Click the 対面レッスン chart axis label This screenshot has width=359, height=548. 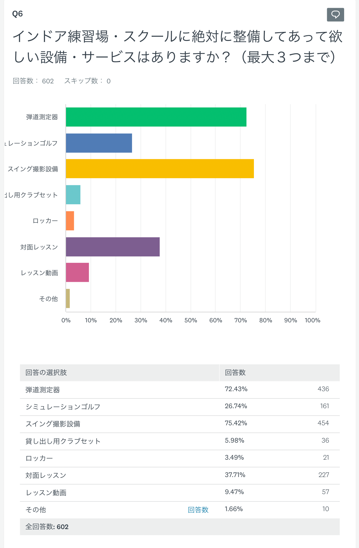[x=39, y=247]
